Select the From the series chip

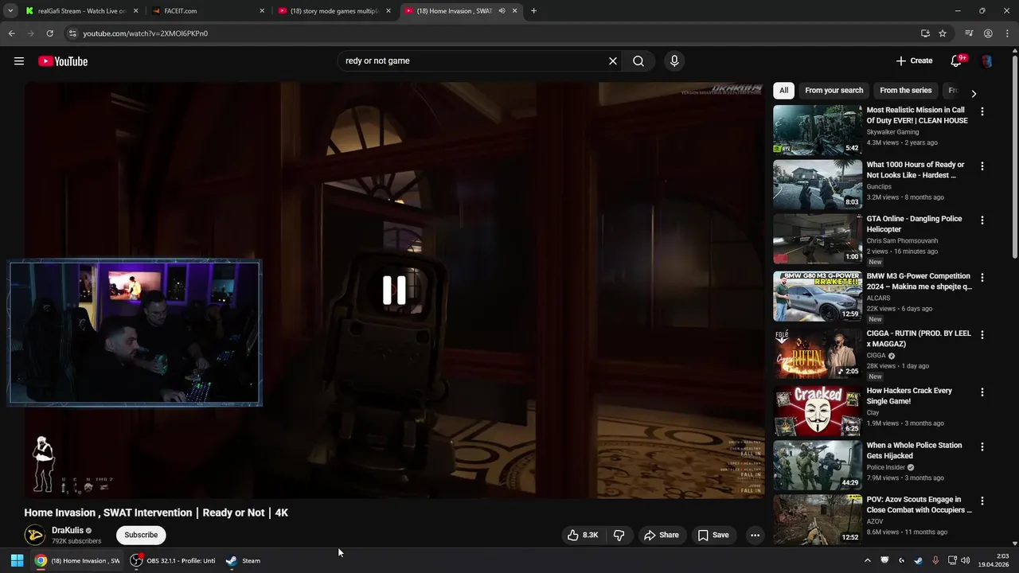click(x=905, y=91)
